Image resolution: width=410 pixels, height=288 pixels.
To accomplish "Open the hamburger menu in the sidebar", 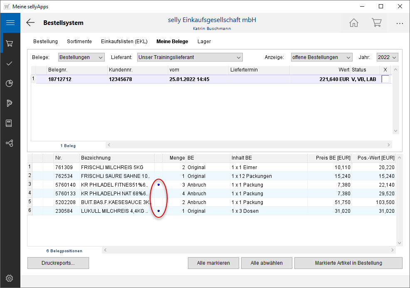I will [10, 23].
